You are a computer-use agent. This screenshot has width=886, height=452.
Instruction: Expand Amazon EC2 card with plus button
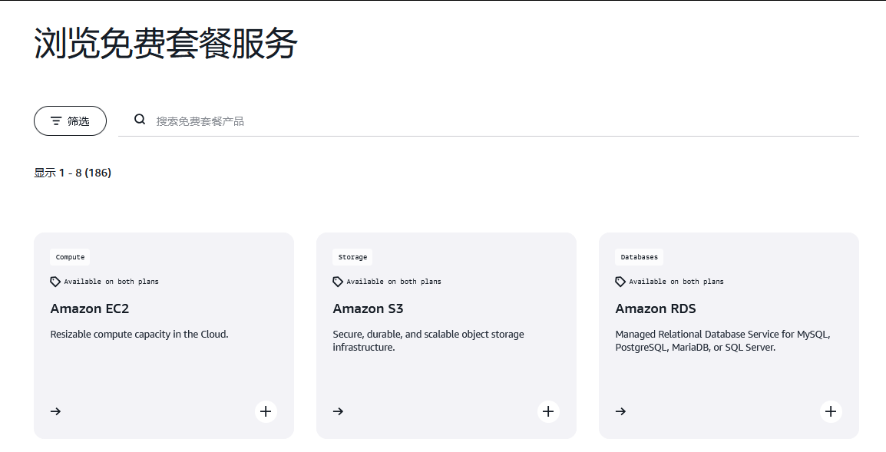(266, 411)
